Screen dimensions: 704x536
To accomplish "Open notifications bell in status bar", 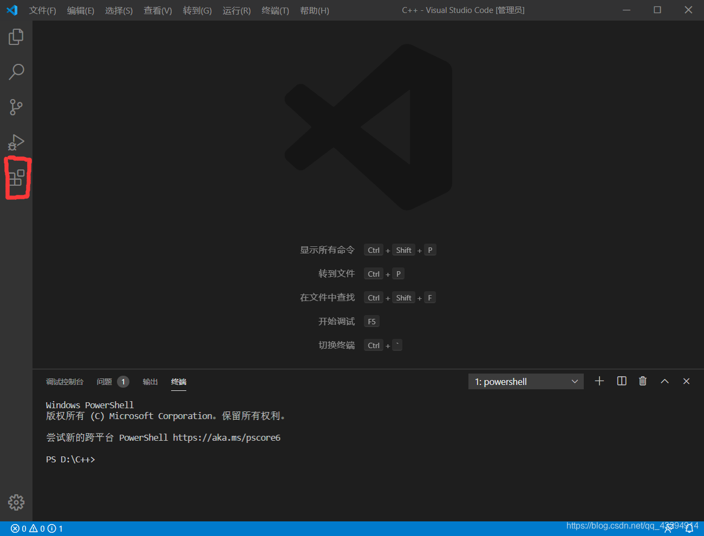I will click(689, 528).
